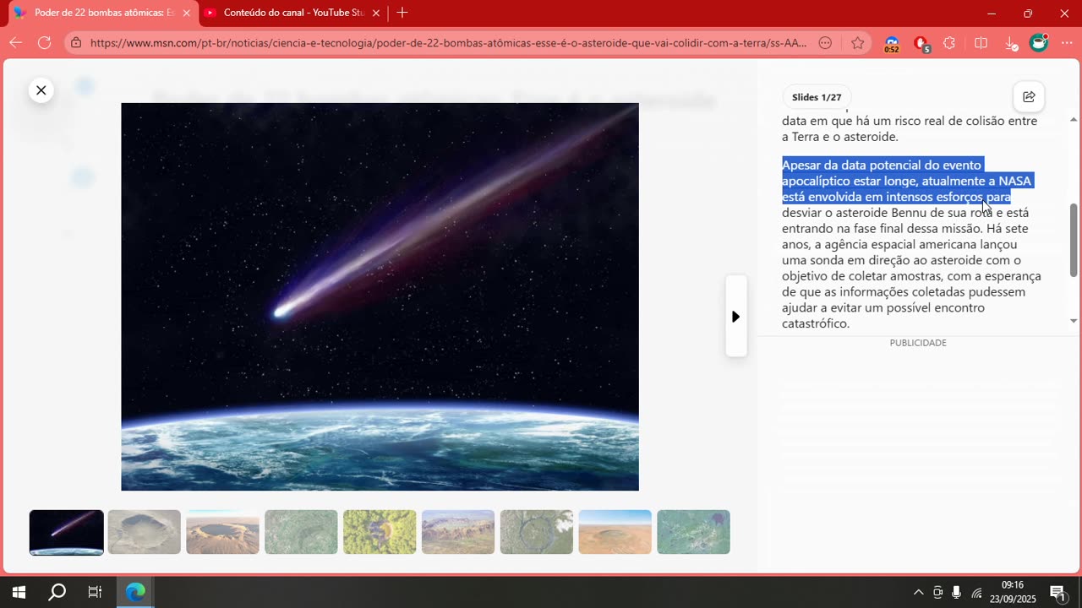1082x608 pixels.
Task: Click the main comet image over Earth
Action: (x=380, y=296)
